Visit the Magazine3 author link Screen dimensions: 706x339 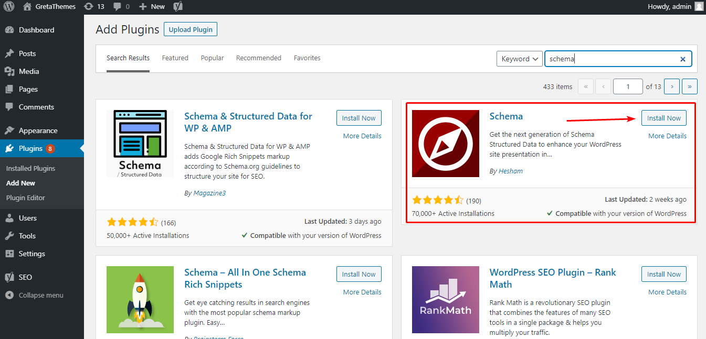tap(209, 193)
